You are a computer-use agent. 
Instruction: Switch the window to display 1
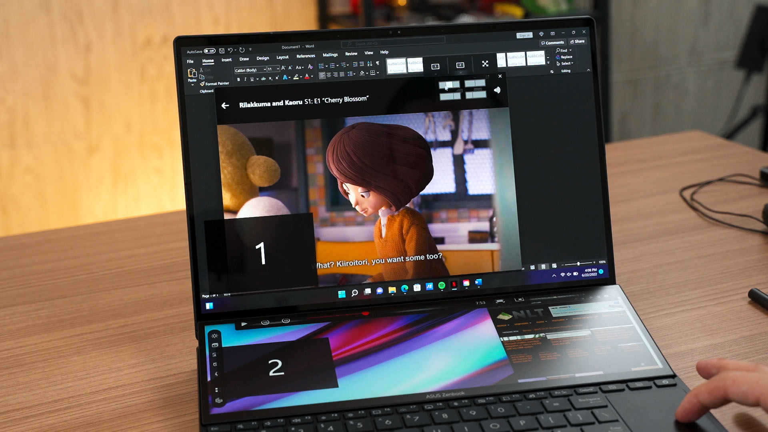(436, 66)
